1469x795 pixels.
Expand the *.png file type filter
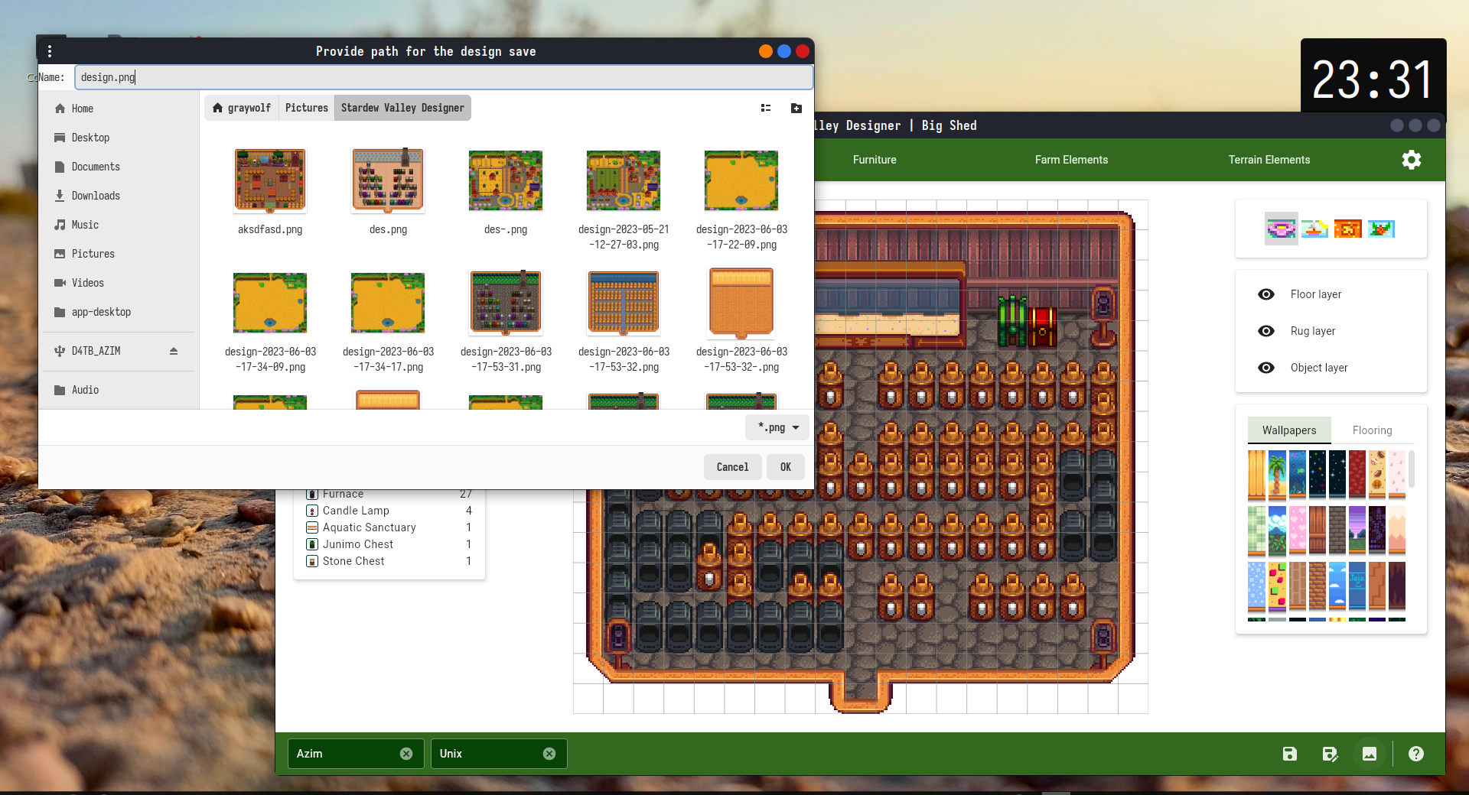(x=777, y=427)
